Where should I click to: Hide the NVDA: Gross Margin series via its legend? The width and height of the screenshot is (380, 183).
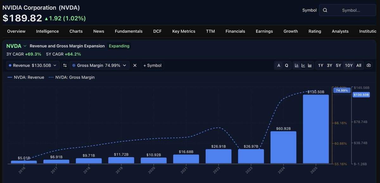pos(75,77)
